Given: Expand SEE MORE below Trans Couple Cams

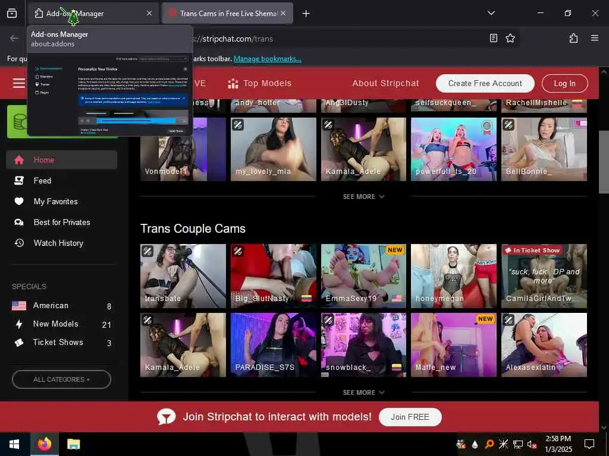Looking at the screenshot, I should (363, 392).
